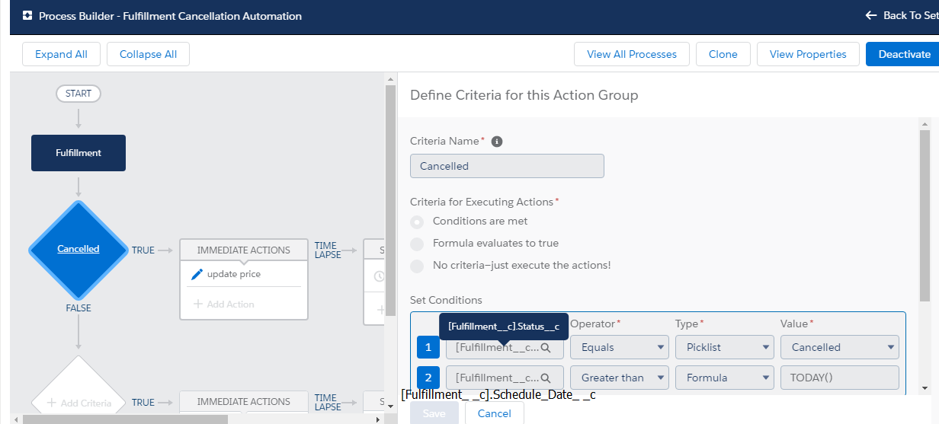Select 'Formula evaluates to true' radio option
The image size is (939, 424).
click(x=417, y=244)
